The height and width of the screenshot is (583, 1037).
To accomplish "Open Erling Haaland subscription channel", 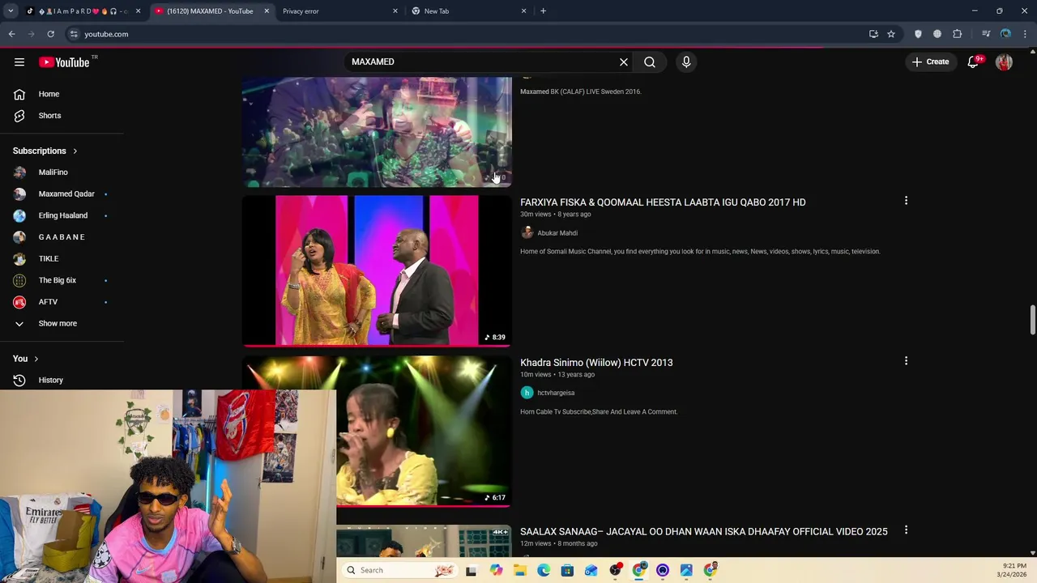I will [x=62, y=215].
